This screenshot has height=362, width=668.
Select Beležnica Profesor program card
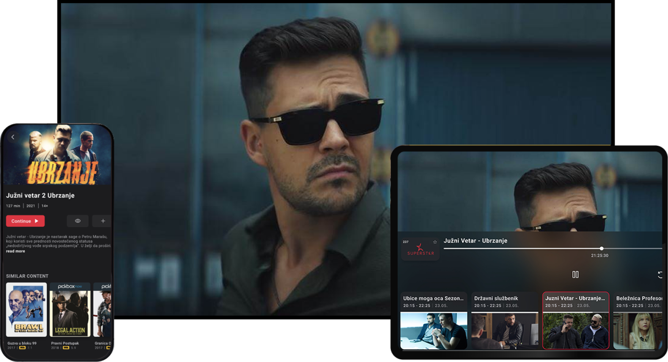click(x=638, y=321)
